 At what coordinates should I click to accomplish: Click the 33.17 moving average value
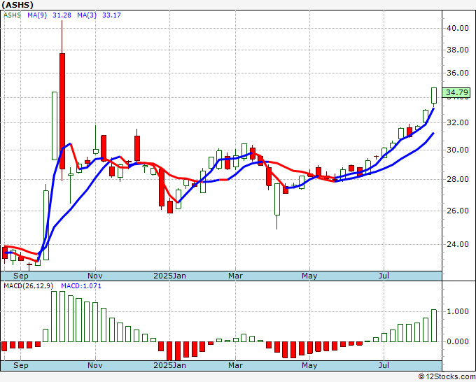pyautogui.click(x=111, y=15)
